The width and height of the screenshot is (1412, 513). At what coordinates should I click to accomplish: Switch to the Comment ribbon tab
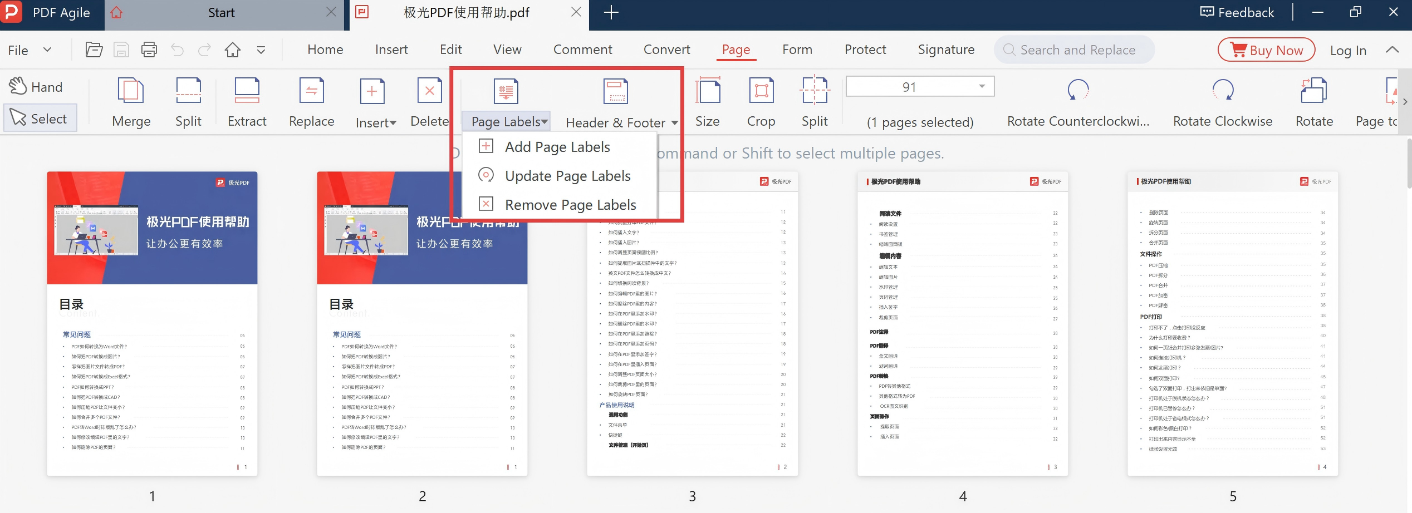pyautogui.click(x=582, y=50)
